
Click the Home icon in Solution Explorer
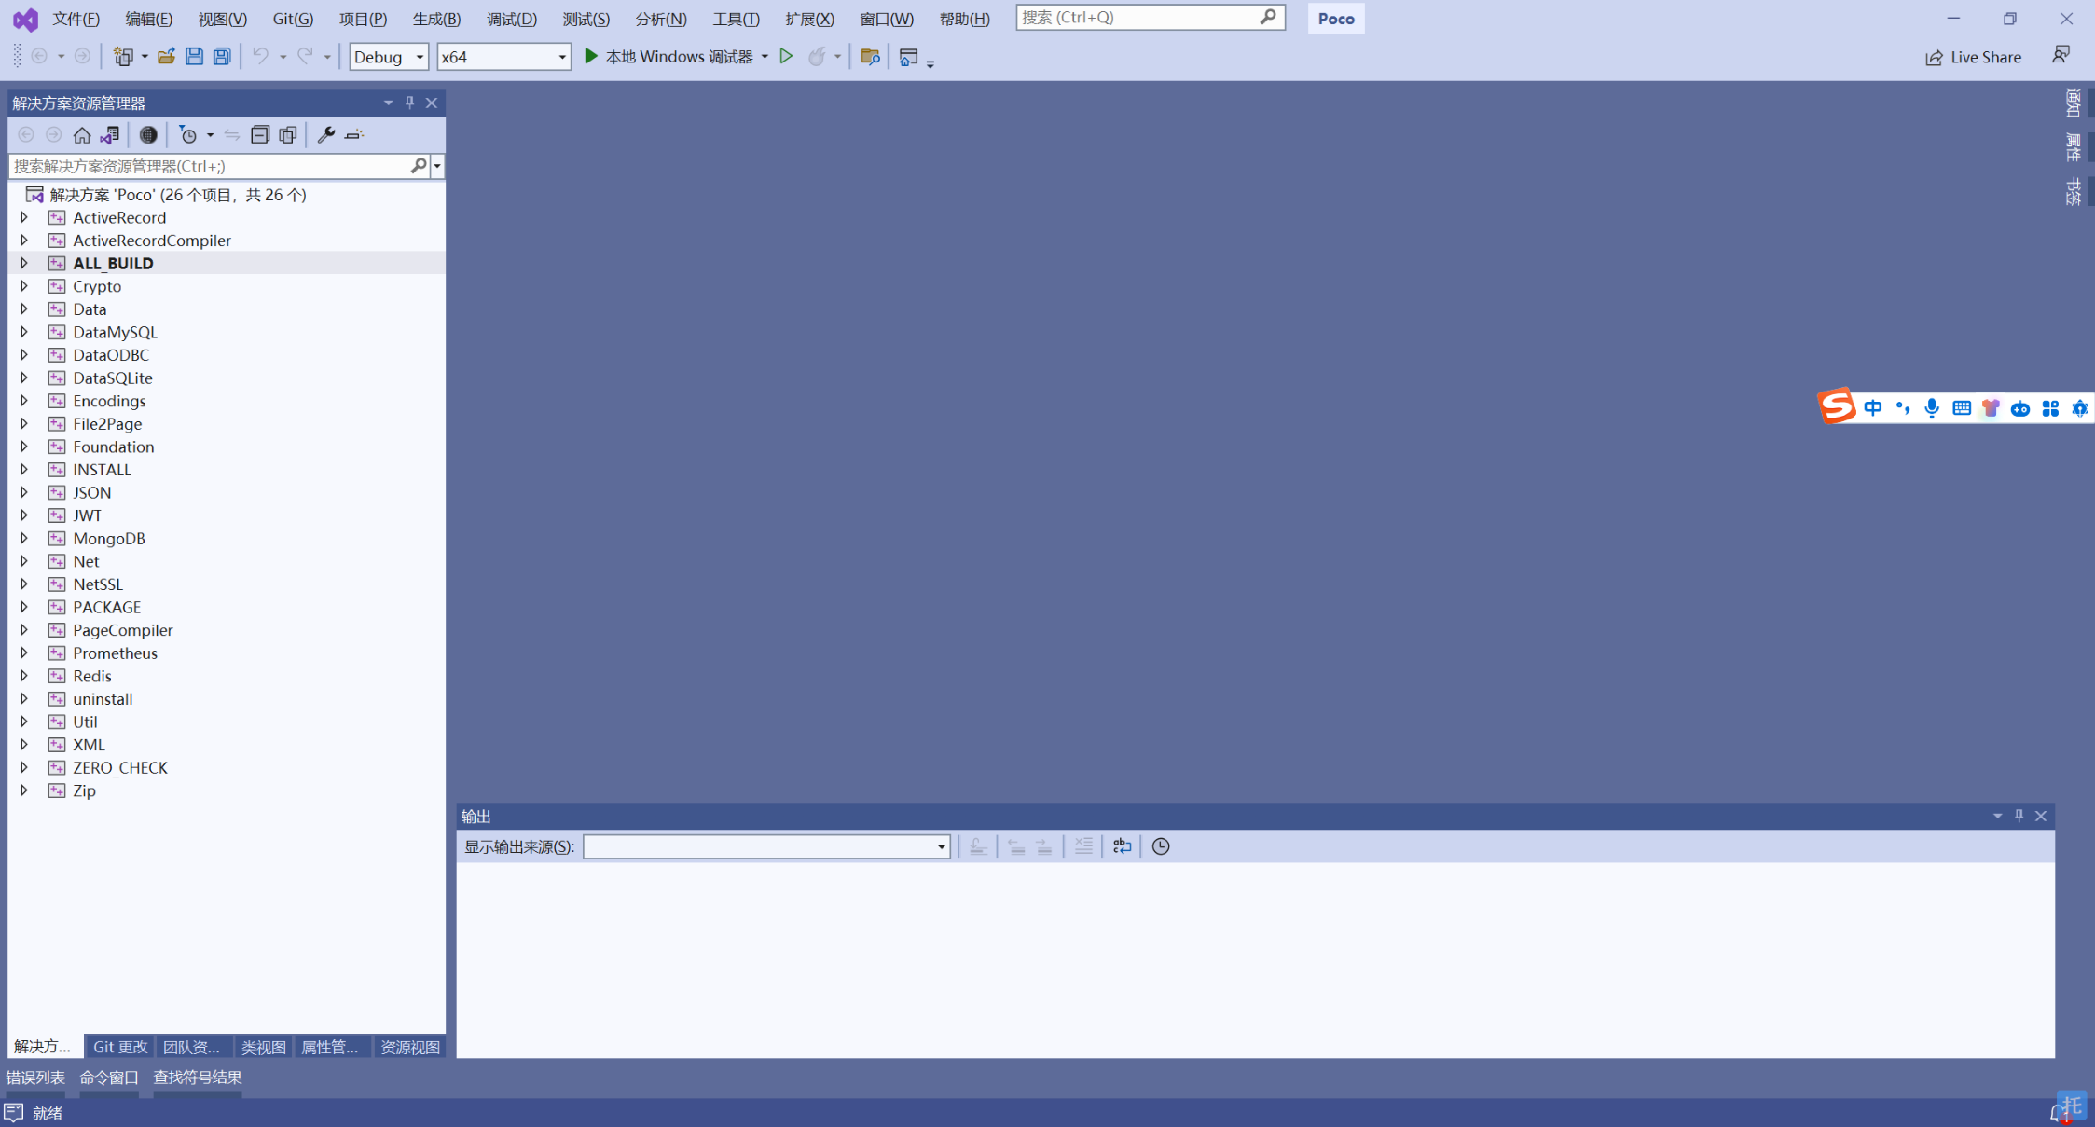coord(82,135)
